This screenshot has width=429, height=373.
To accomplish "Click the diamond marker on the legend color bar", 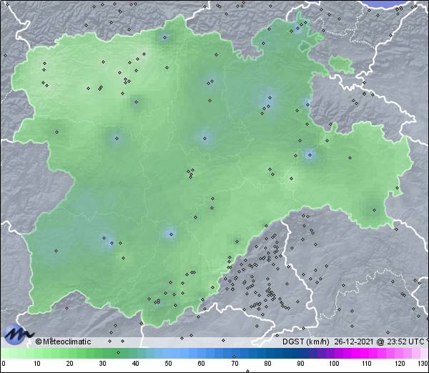I will [x=118, y=352].
